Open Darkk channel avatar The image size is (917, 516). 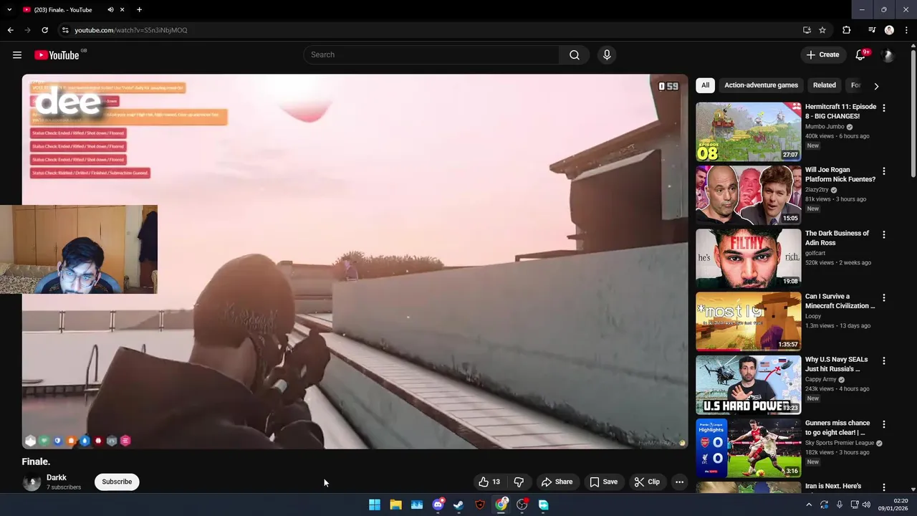click(32, 482)
